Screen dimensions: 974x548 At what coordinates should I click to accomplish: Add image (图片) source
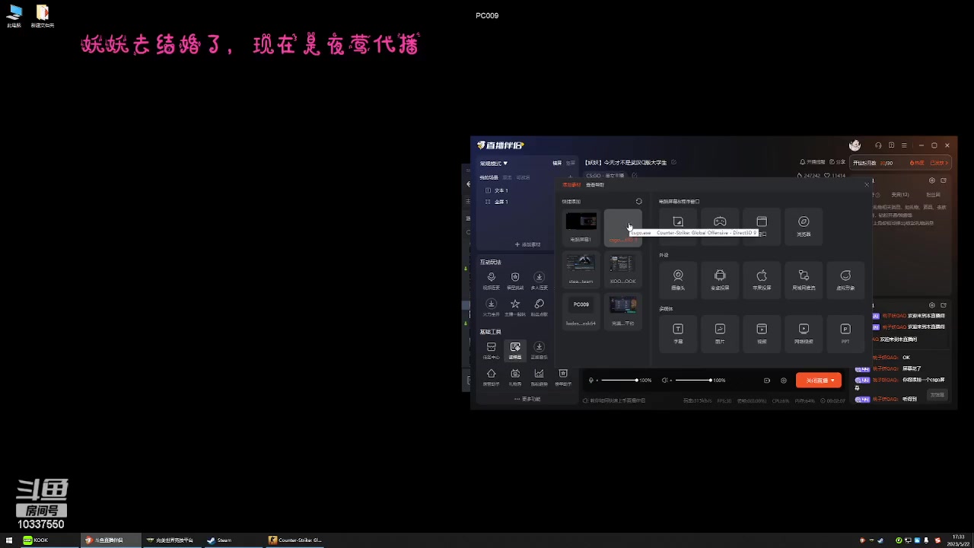coord(720,333)
